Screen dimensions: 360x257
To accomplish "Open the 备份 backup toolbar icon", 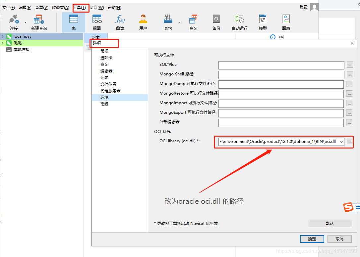I will tap(216, 22).
